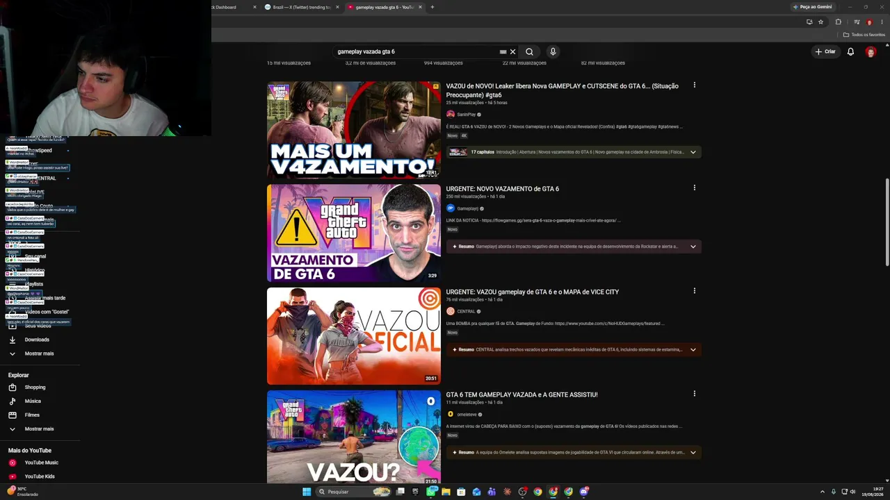Expand the Gameplayrj video Resumo
Screen dimensions: 890x500
coord(693,247)
